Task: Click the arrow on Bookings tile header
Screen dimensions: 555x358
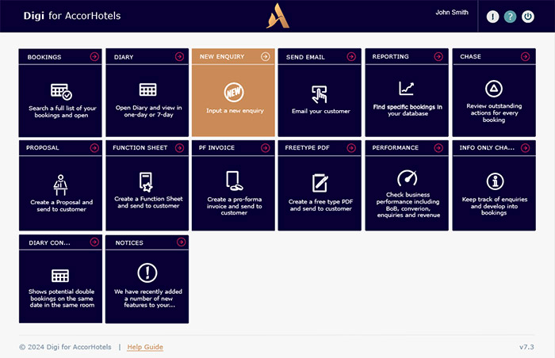Action: tap(94, 56)
